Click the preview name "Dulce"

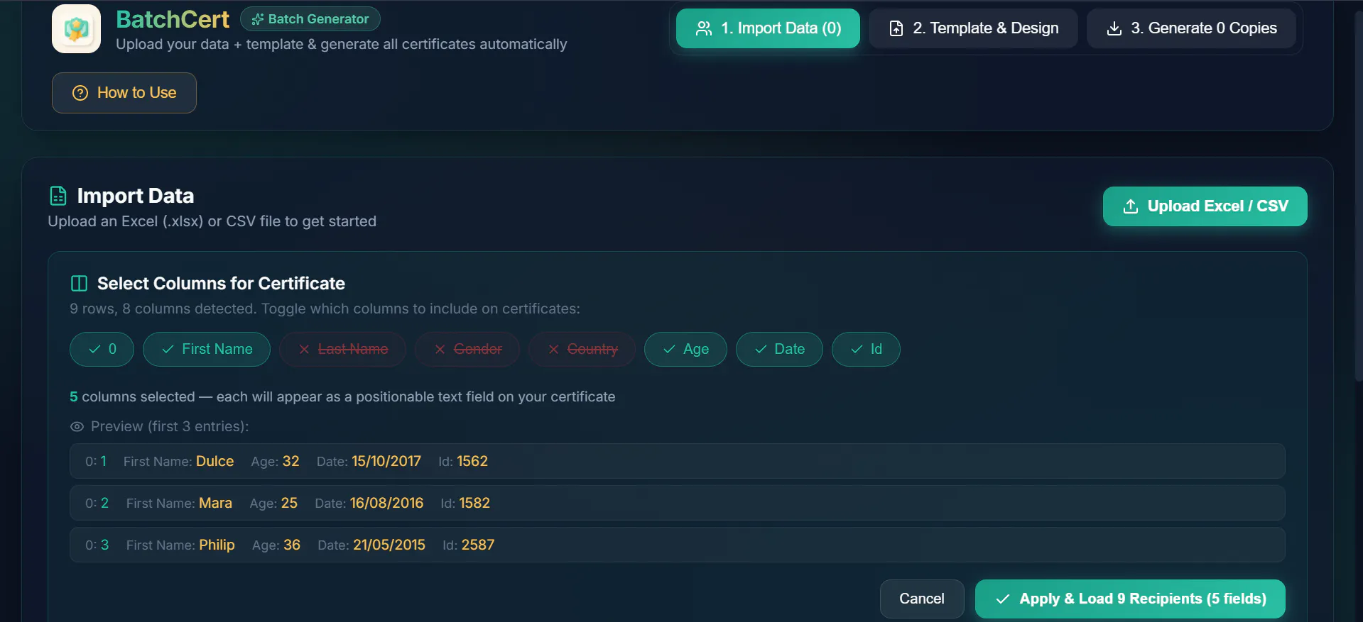(x=215, y=461)
